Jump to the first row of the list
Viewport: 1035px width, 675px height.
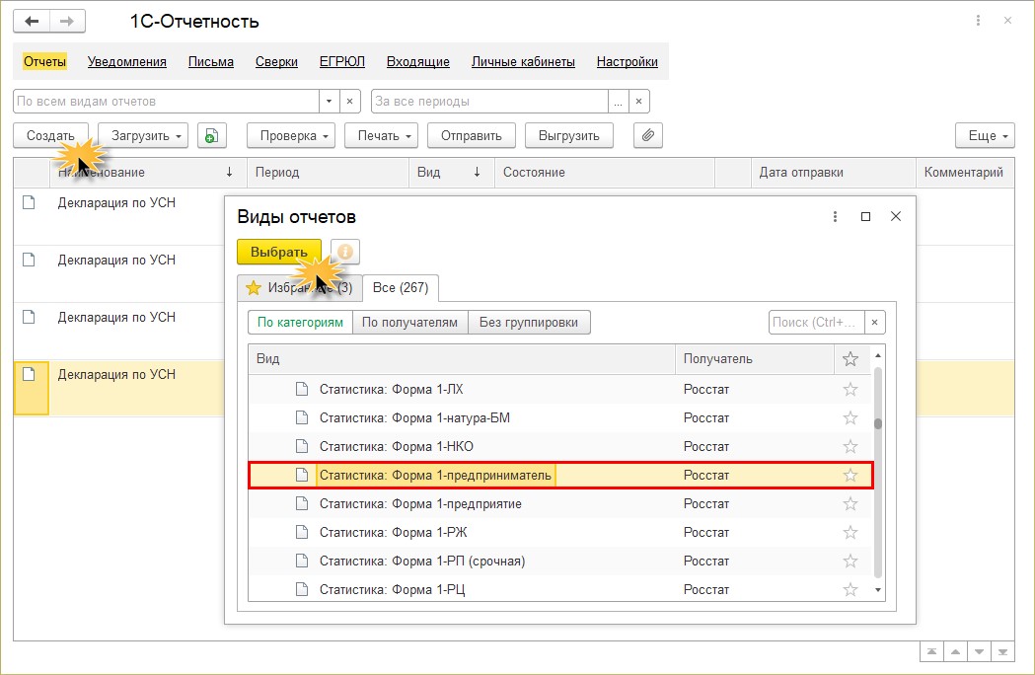[x=931, y=652]
